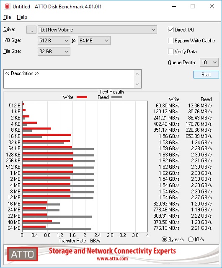The height and width of the screenshot is (268, 222).
Task: Select the Bytes/s radio button
Action: coord(164,239)
